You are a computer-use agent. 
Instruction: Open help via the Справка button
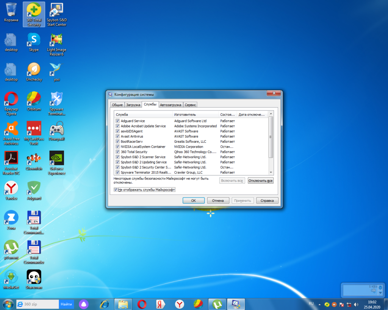coord(267,201)
